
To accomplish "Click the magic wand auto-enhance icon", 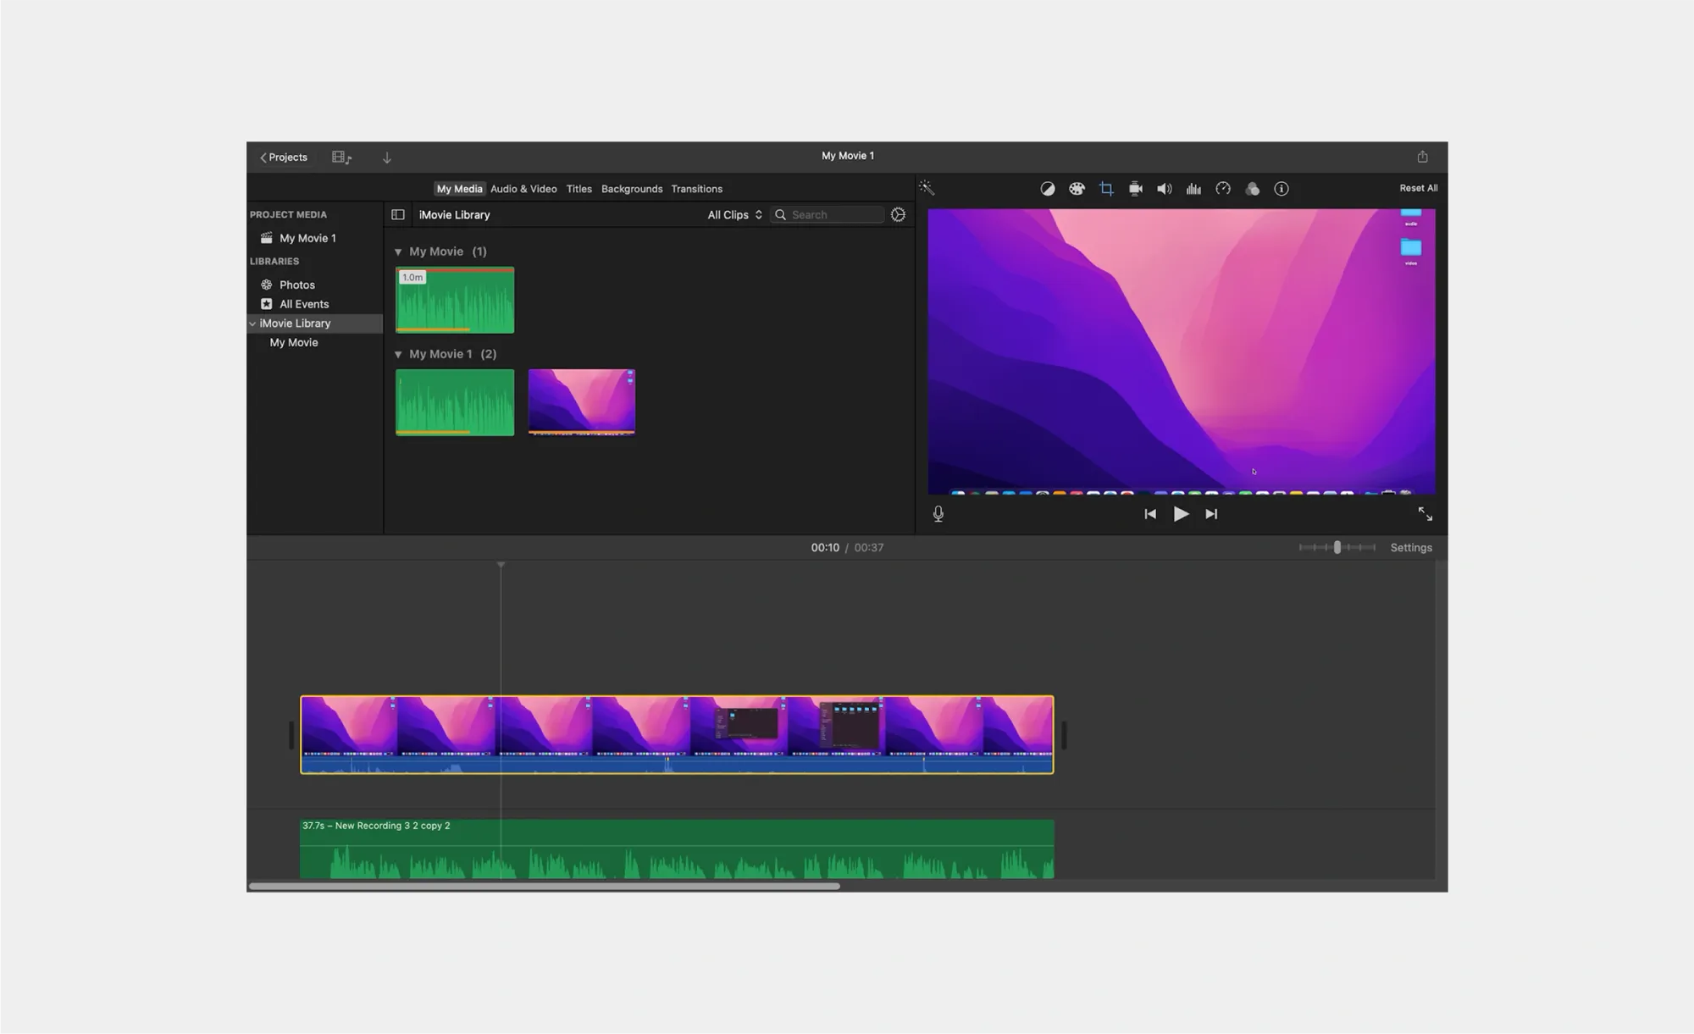I will [927, 188].
